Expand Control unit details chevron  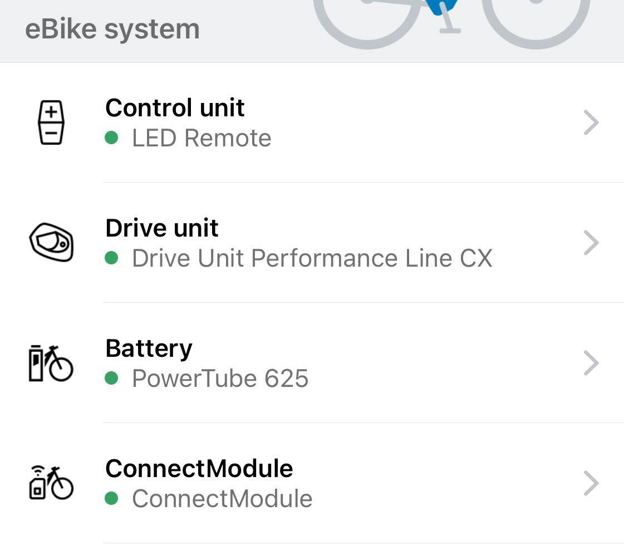pos(591,122)
